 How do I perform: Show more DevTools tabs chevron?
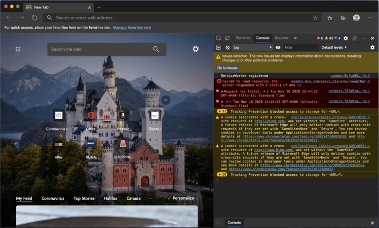tap(296, 38)
